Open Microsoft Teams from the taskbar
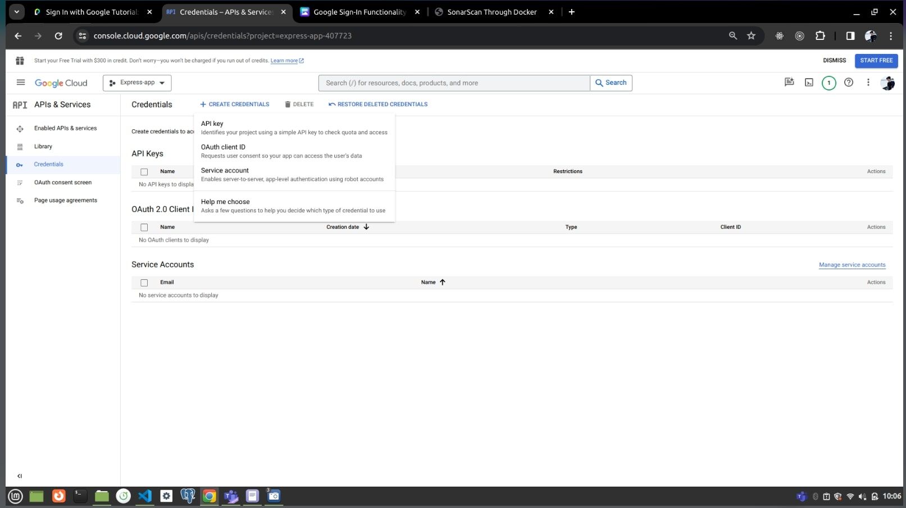The image size is (906, 508). [231, 496]
